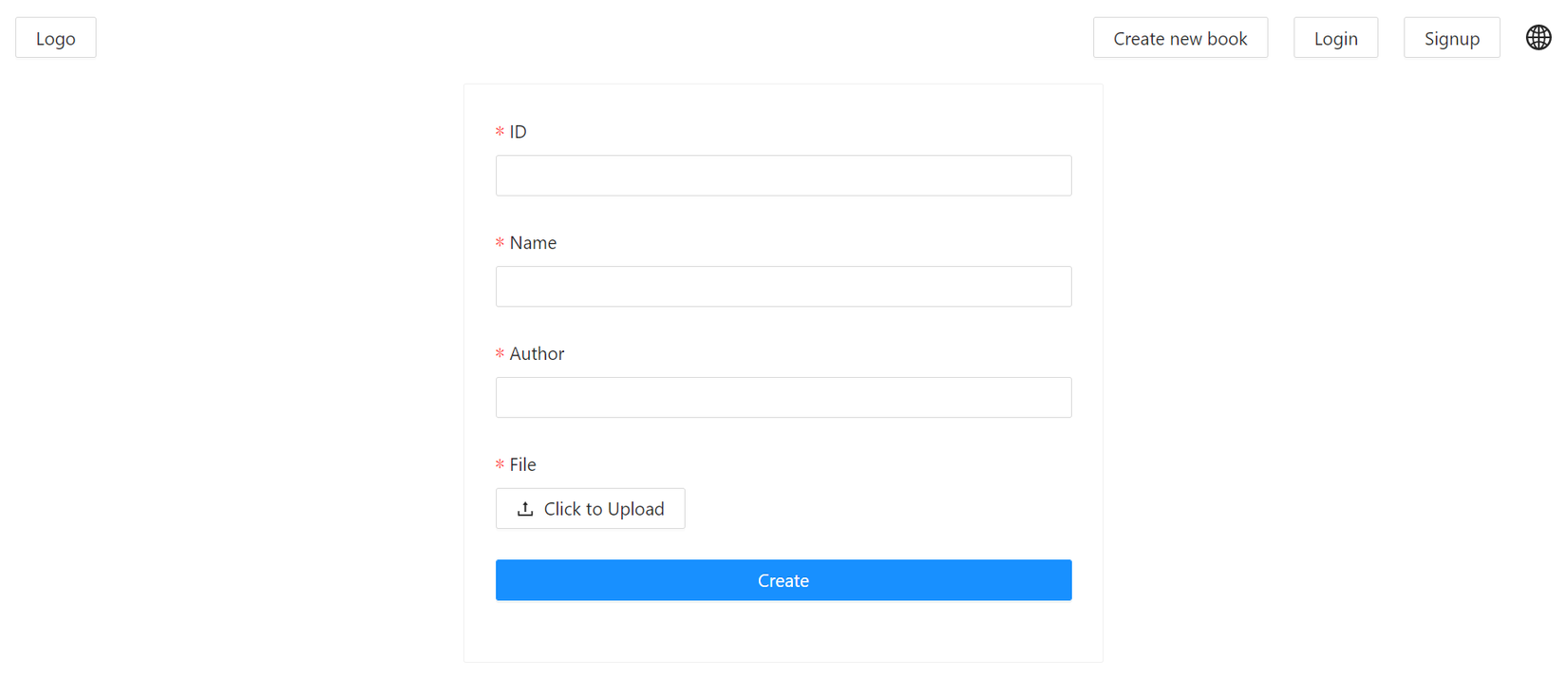Click the Name field label

click(x=533, y=243)
